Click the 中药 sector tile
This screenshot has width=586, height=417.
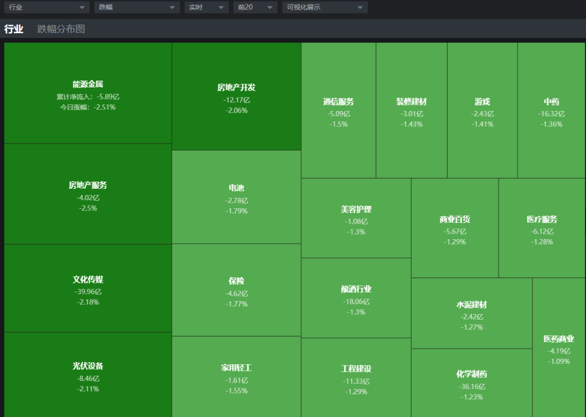pyautogui.click(x=551, y=112)
